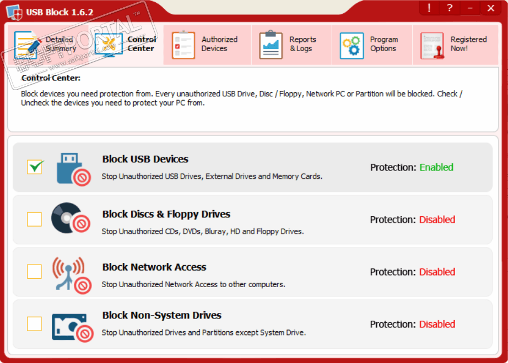The width and height of the screenshot is (508, 363).
Task: Click the Detailed Summary notepad icon
Action: 27,45
